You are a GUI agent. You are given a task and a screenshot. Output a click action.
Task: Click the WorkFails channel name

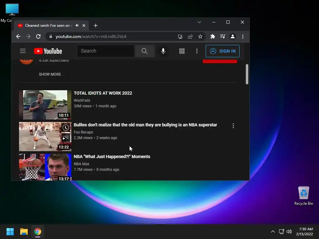(x=82, y=101)
